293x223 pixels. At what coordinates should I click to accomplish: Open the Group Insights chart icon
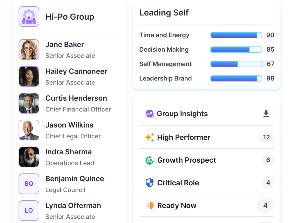pos(150,114)
